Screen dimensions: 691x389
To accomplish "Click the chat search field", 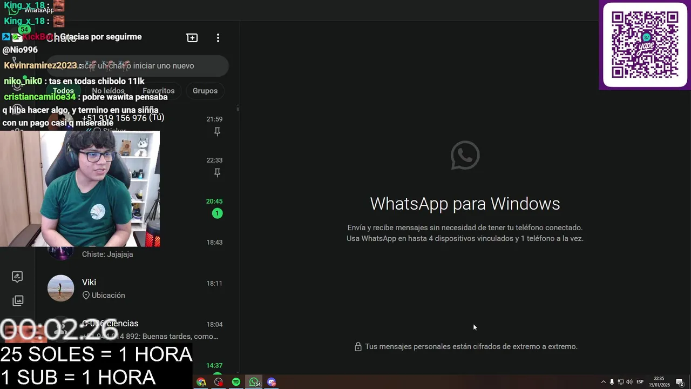I will pos(137,66).
